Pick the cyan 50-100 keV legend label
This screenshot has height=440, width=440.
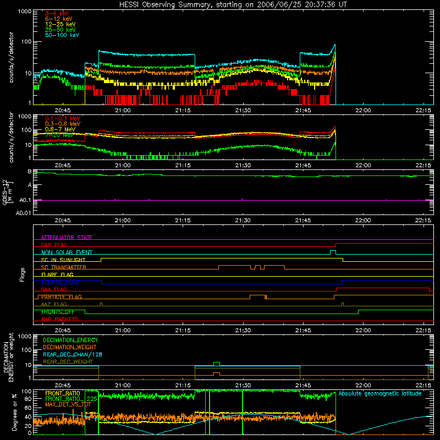pyautogui.click(x=62, y=35)
